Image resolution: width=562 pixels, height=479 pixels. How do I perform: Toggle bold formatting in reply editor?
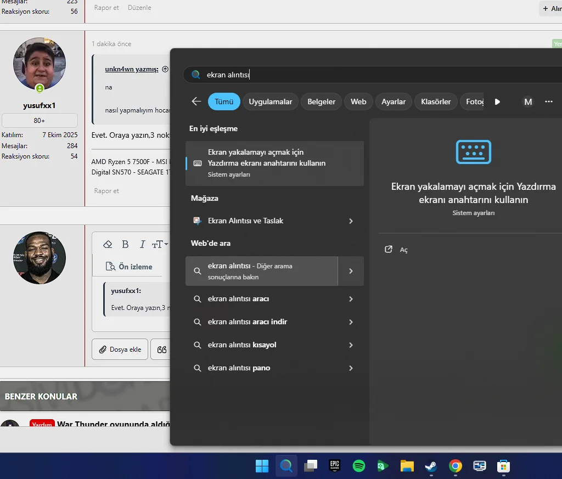pyautogui.click(x=125, y=244)
